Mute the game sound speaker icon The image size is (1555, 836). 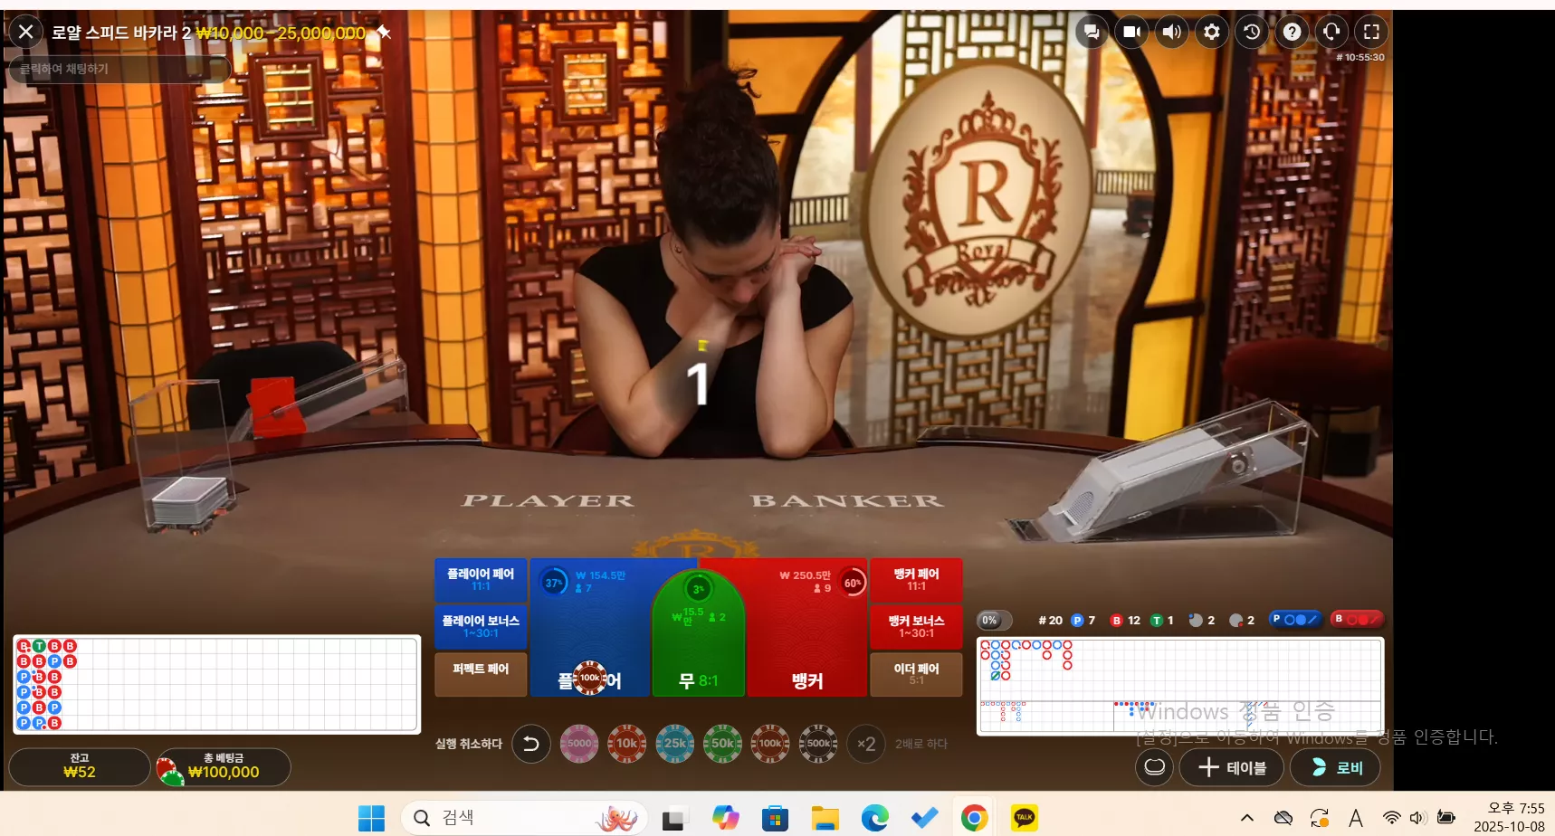tap(1171, 32)
